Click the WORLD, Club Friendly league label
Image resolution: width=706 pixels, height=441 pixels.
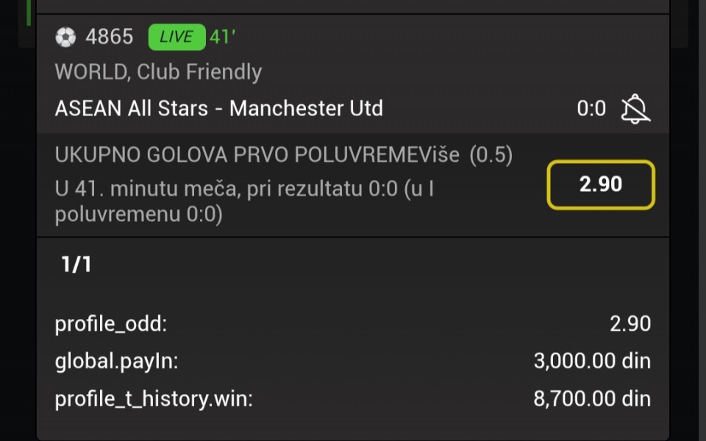click(x=158, y=72)
